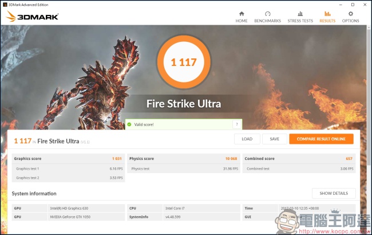Click the Graphics score header label
372x235 pixels.
click(x=27, y=159)
